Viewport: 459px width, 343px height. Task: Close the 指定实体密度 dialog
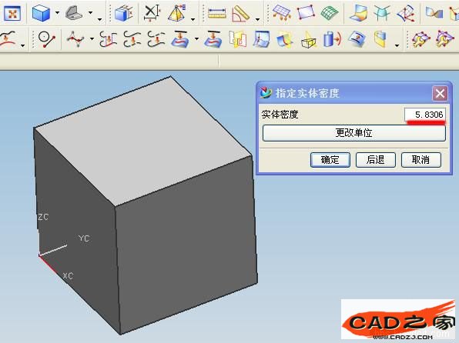tap(440, 94)
